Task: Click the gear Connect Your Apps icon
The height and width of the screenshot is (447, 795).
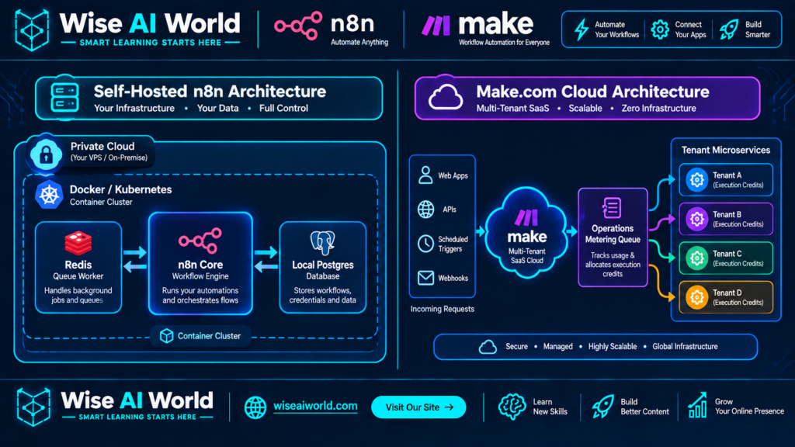Action: pyautogui.click(x=660, y=29)
